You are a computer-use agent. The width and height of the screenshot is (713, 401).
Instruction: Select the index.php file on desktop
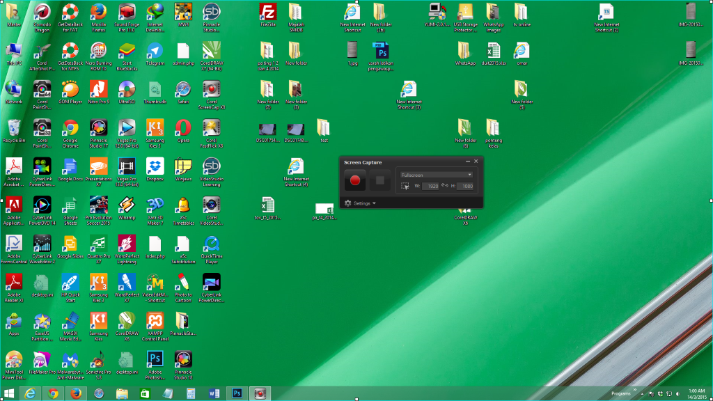tap(155, 247)
